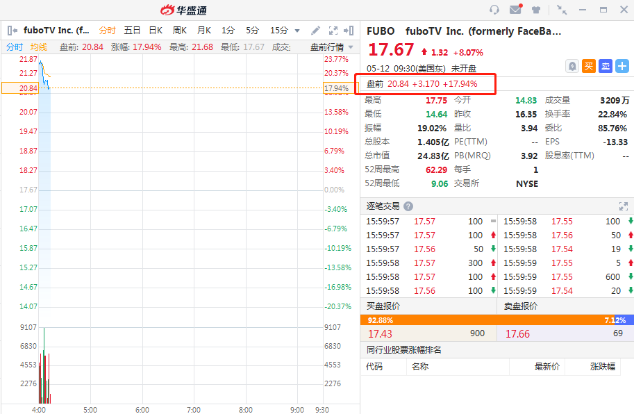Click the 逐笔交易 section title
634x414 pixels.
click(383, 206)
